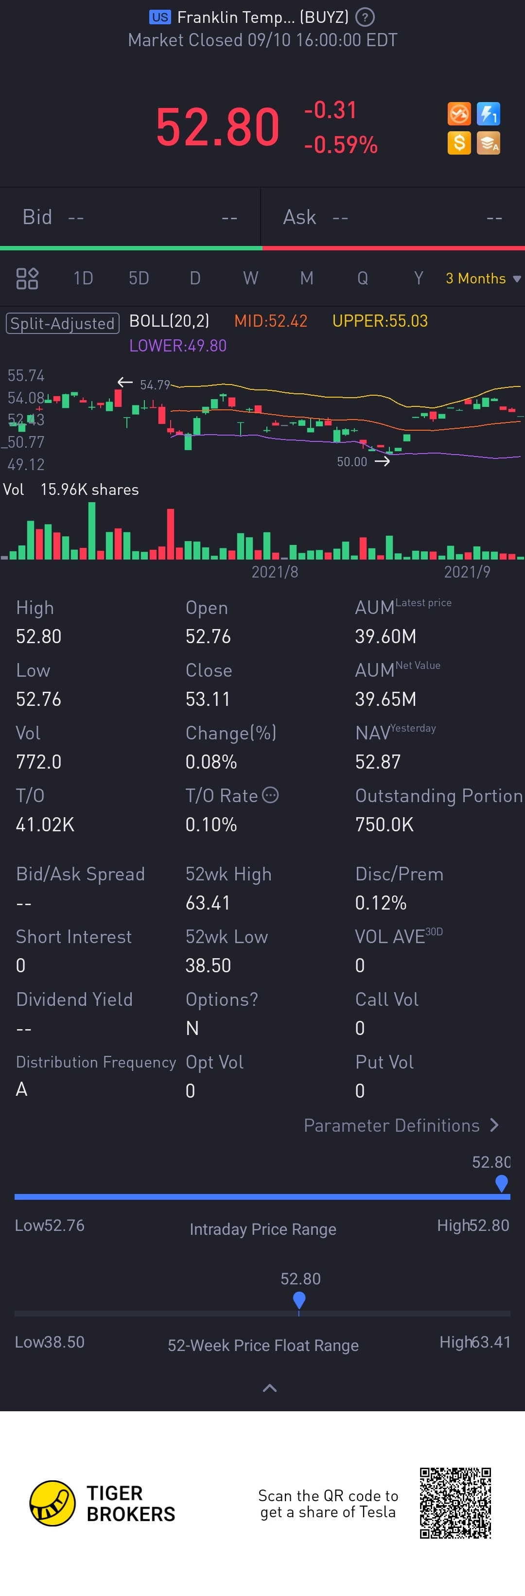Expand the 3 Months range dropdown

[483, 278]
